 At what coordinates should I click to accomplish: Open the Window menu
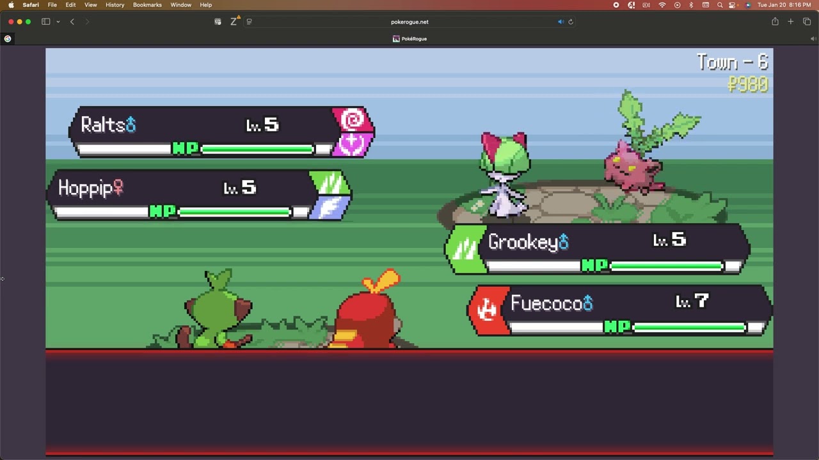(181, 4)
